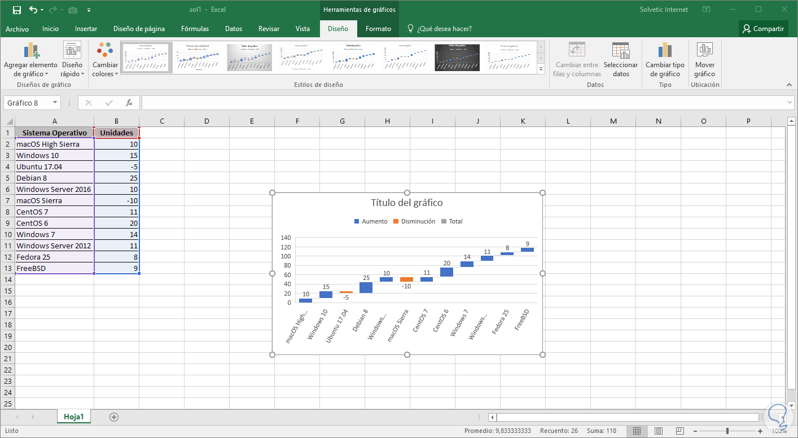The width and height of the screenshot is (798, 438).
Task: Click the camera icon in the title bar
Action: (x=73, y=10)
